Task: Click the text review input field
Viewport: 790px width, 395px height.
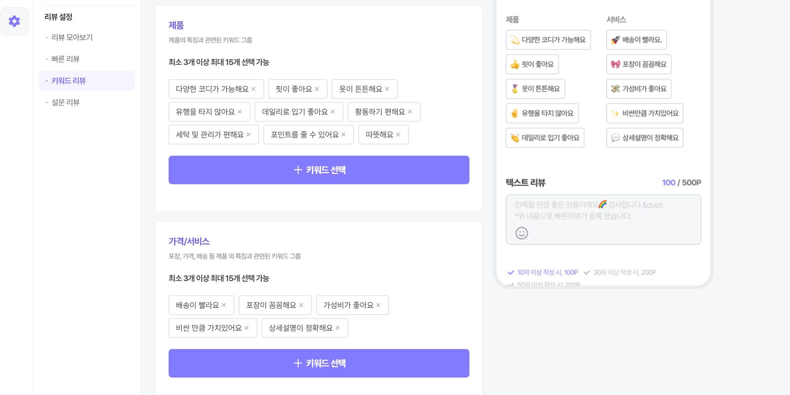Action: coord(603,216)
